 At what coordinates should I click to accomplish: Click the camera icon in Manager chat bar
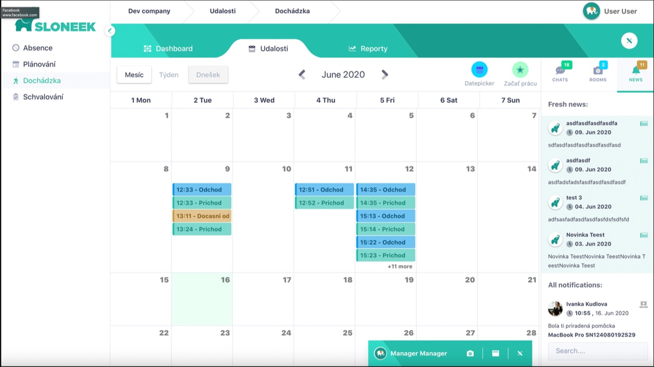470,353
